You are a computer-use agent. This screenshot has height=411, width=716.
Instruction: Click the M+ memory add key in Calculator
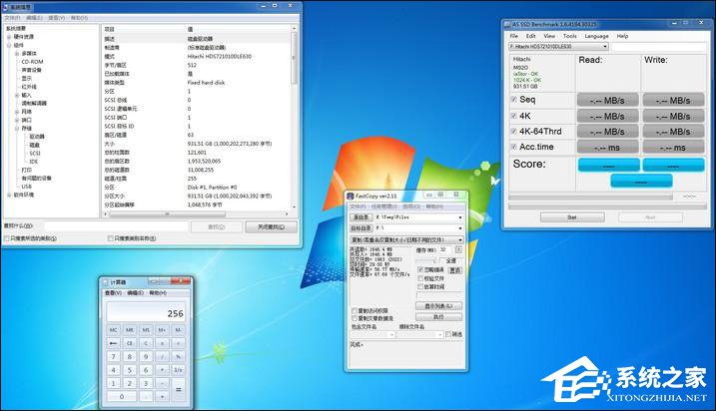click(162, 330)
